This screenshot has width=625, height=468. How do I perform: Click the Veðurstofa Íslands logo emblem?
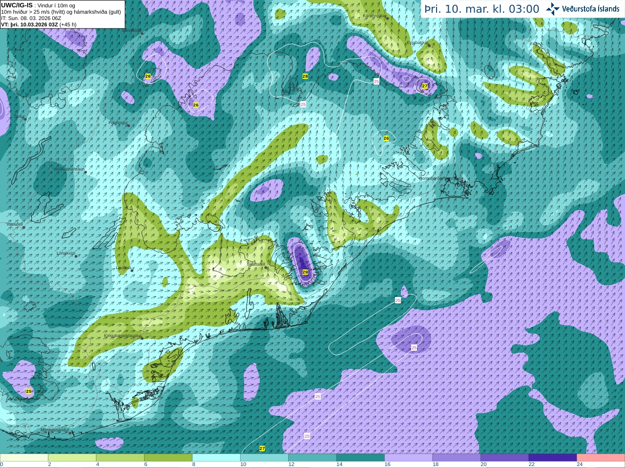click(553, 9)
